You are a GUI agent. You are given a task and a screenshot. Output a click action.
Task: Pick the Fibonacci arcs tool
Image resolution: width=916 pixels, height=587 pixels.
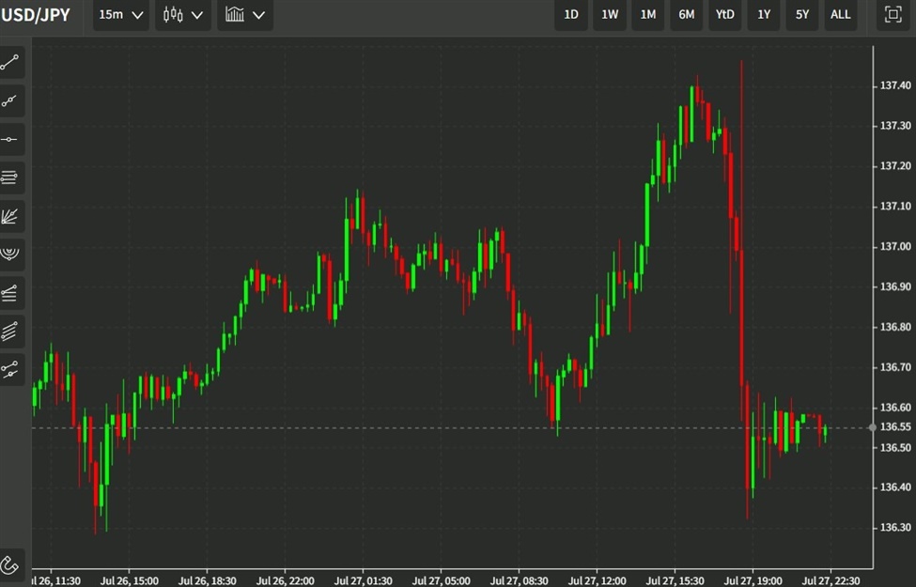[x=11, y=255]
